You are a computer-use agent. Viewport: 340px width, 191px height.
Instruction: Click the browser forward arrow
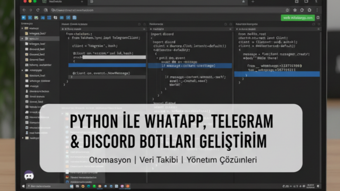(x=31, y=10)
